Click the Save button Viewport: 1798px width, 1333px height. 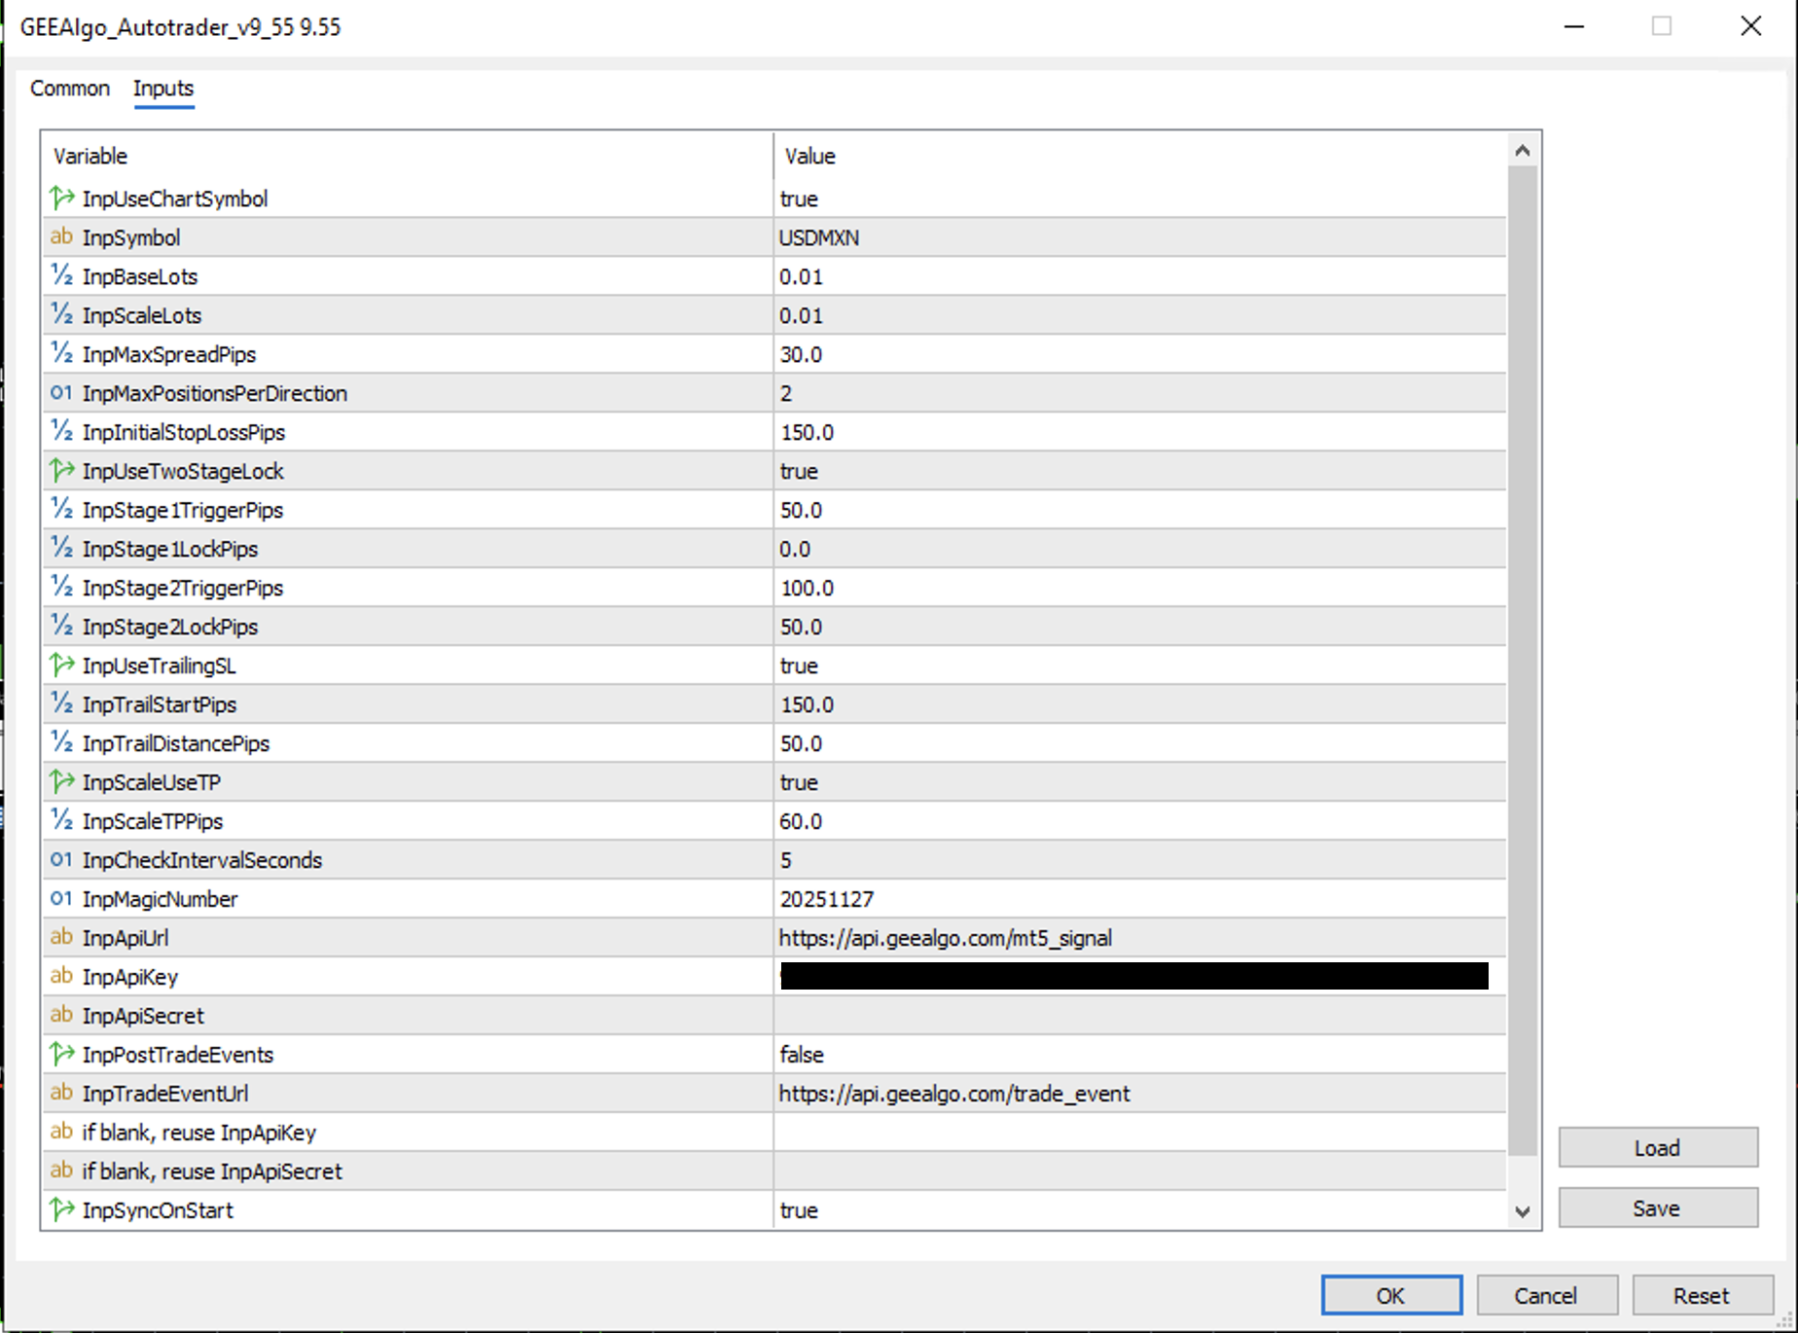1657,1207
